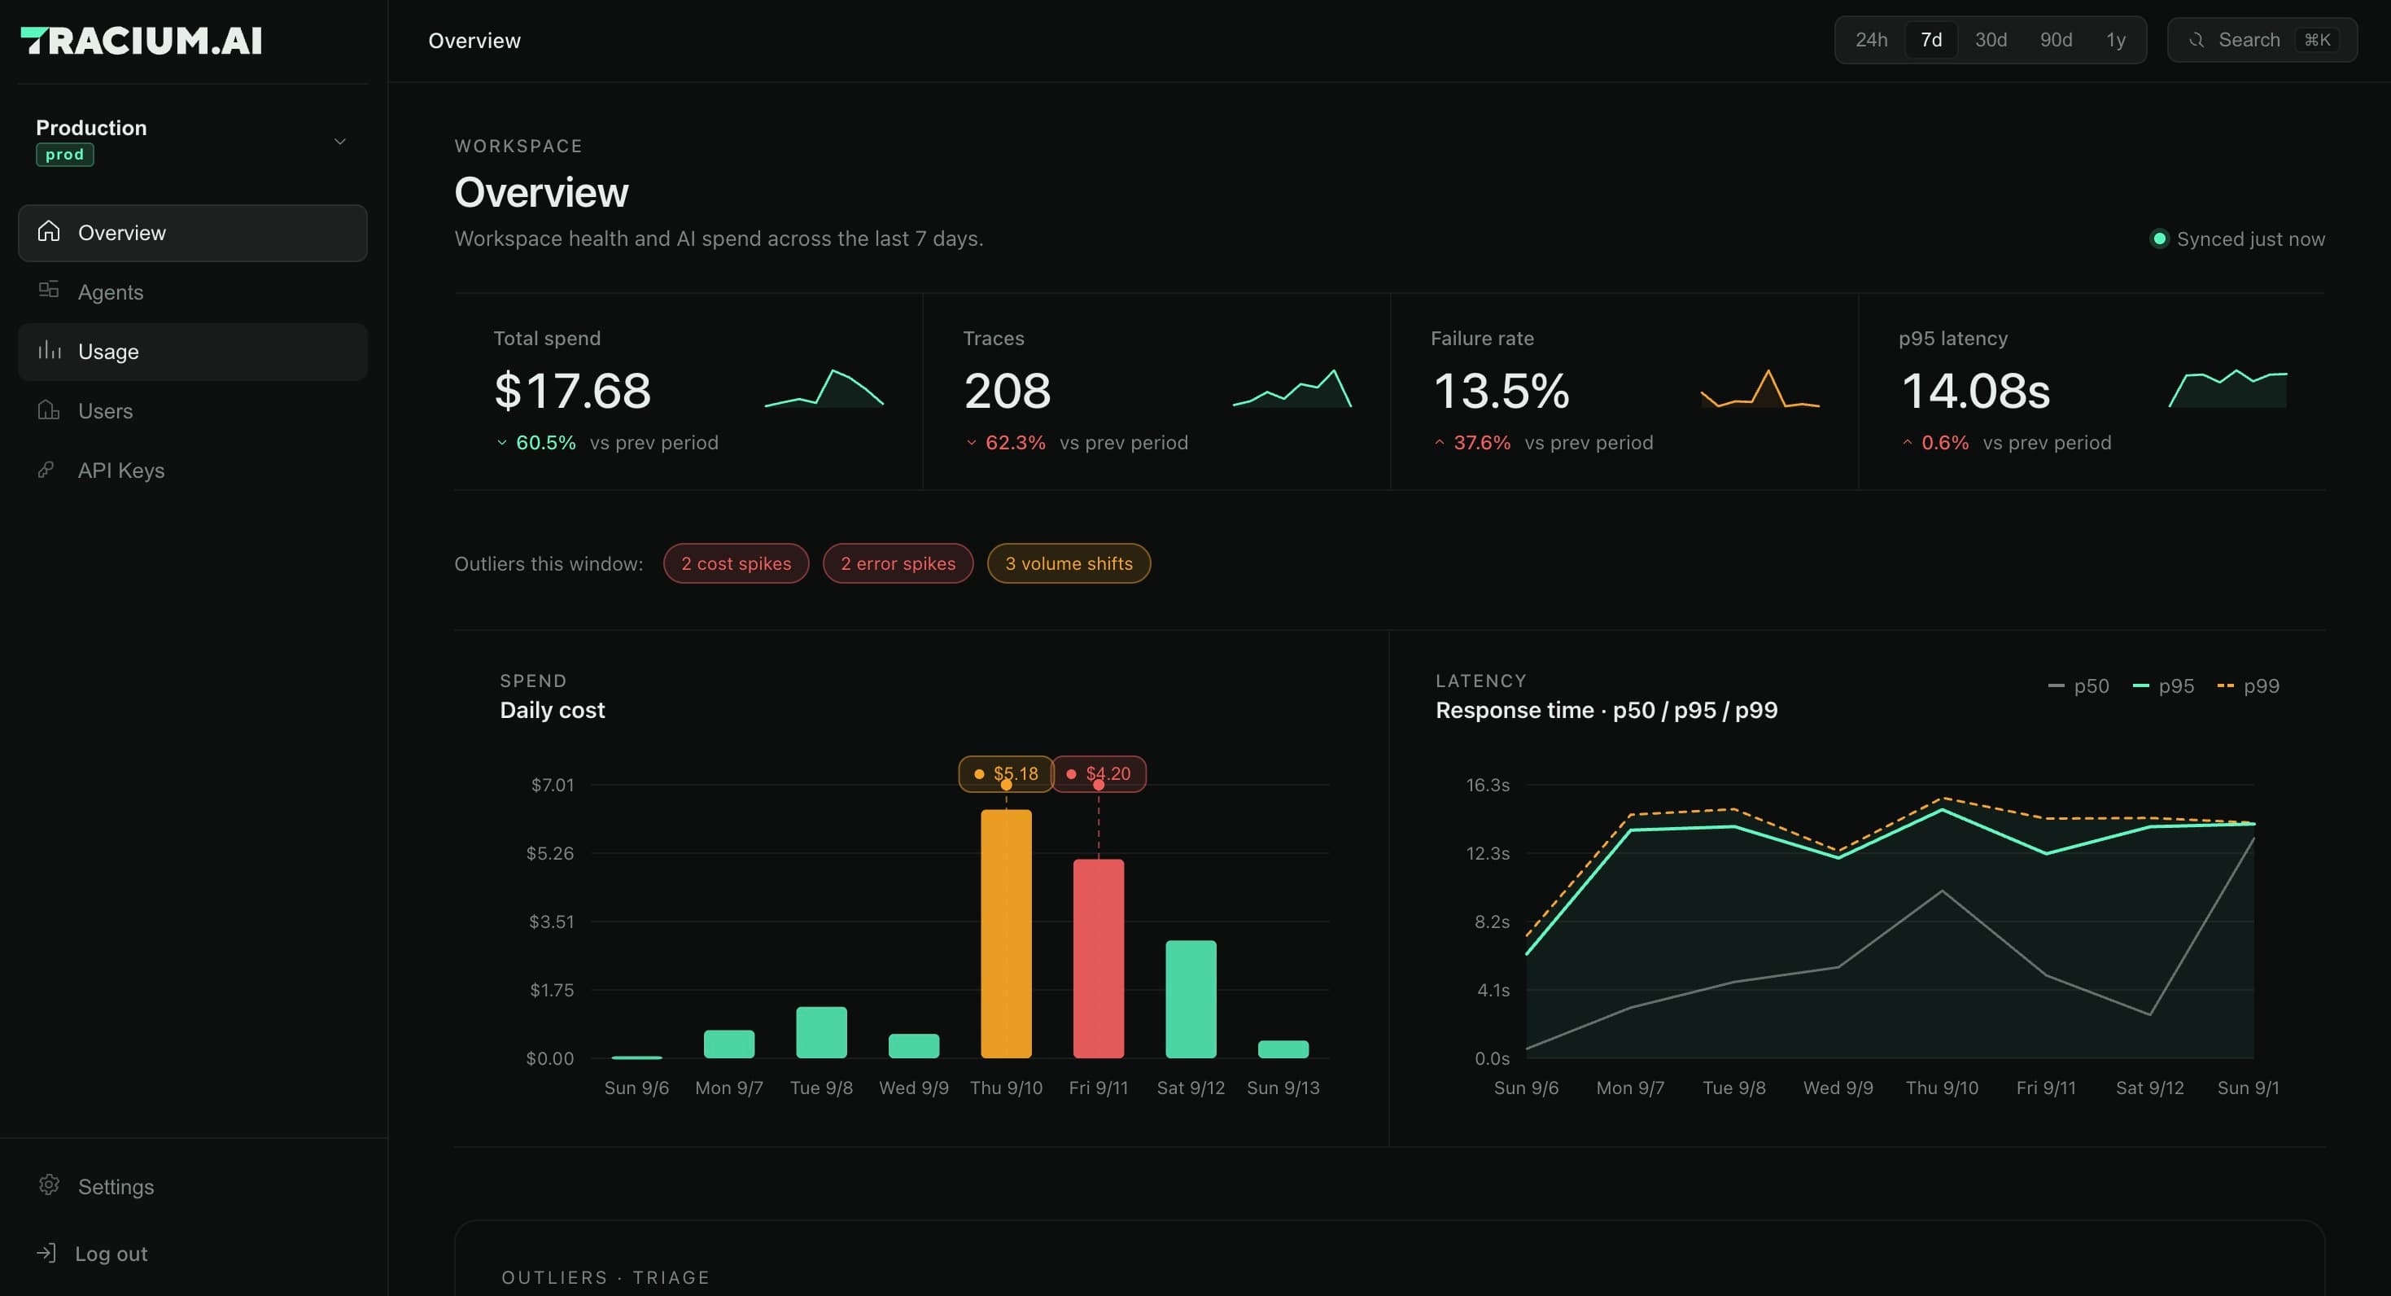Expand the Production workspace chevron
Image resolution: width=2391 pixels, height=1296 pixels.
(x=339, y=141)
